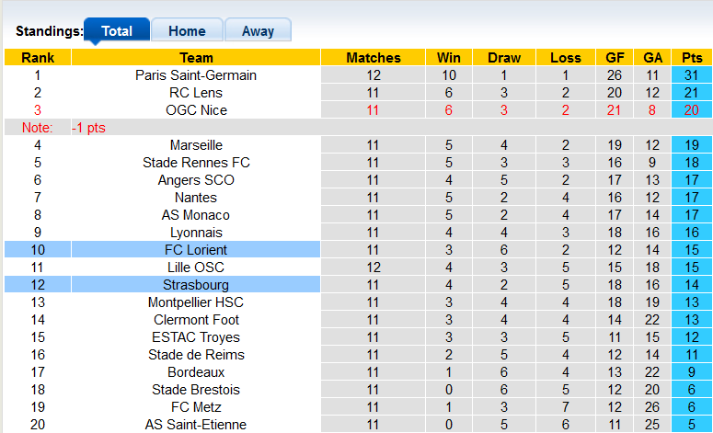Select the Away standings tab
713x433 pixels.
click(258, 30)
